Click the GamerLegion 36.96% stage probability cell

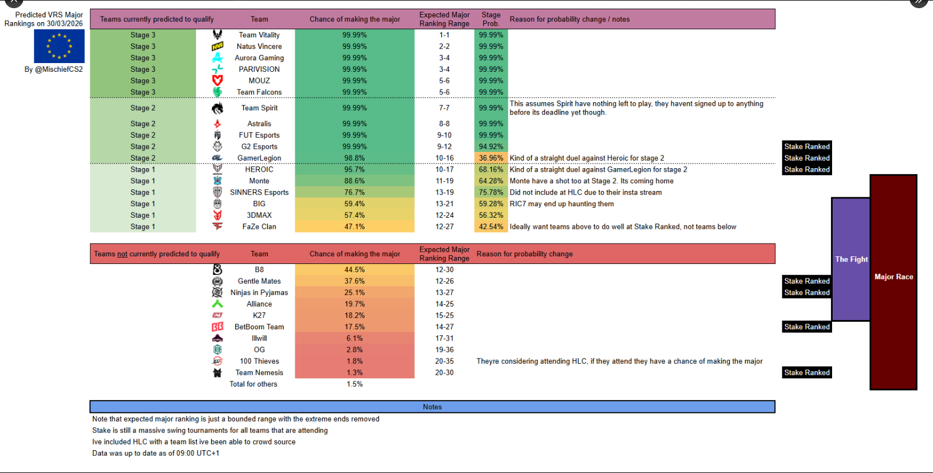(x=491, y=158)
